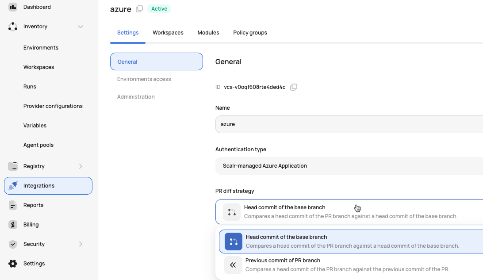Screen dimensions: 483x280
Task: Copy the azure name via copy icon
Action: coord(139,9)
